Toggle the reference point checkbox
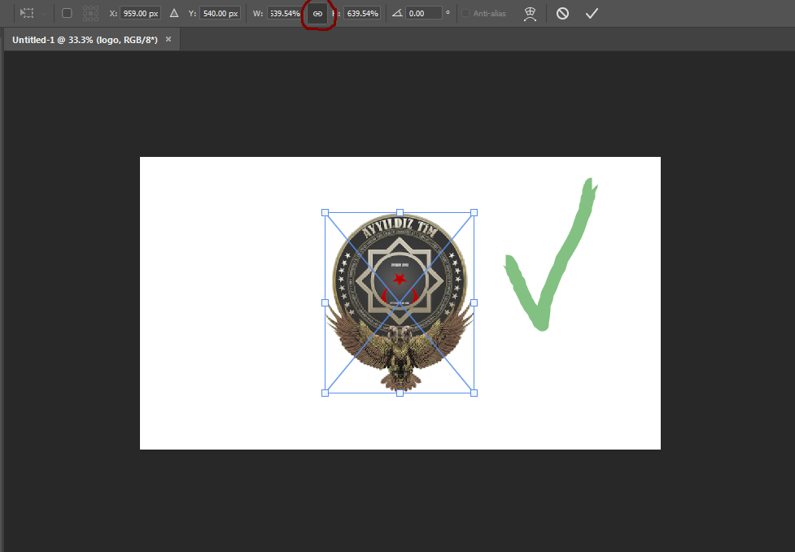The image size is (795, 552). click(x=67, y=13)
